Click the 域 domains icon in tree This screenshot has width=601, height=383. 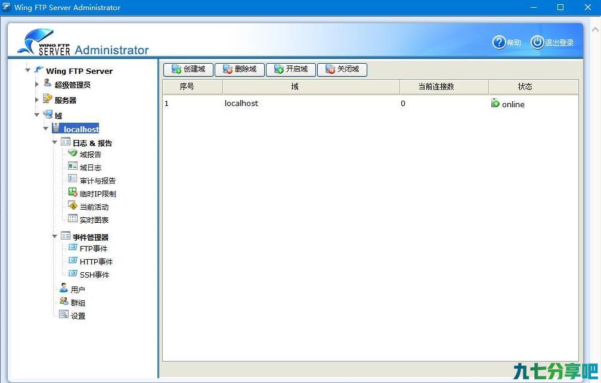point(48,114)
